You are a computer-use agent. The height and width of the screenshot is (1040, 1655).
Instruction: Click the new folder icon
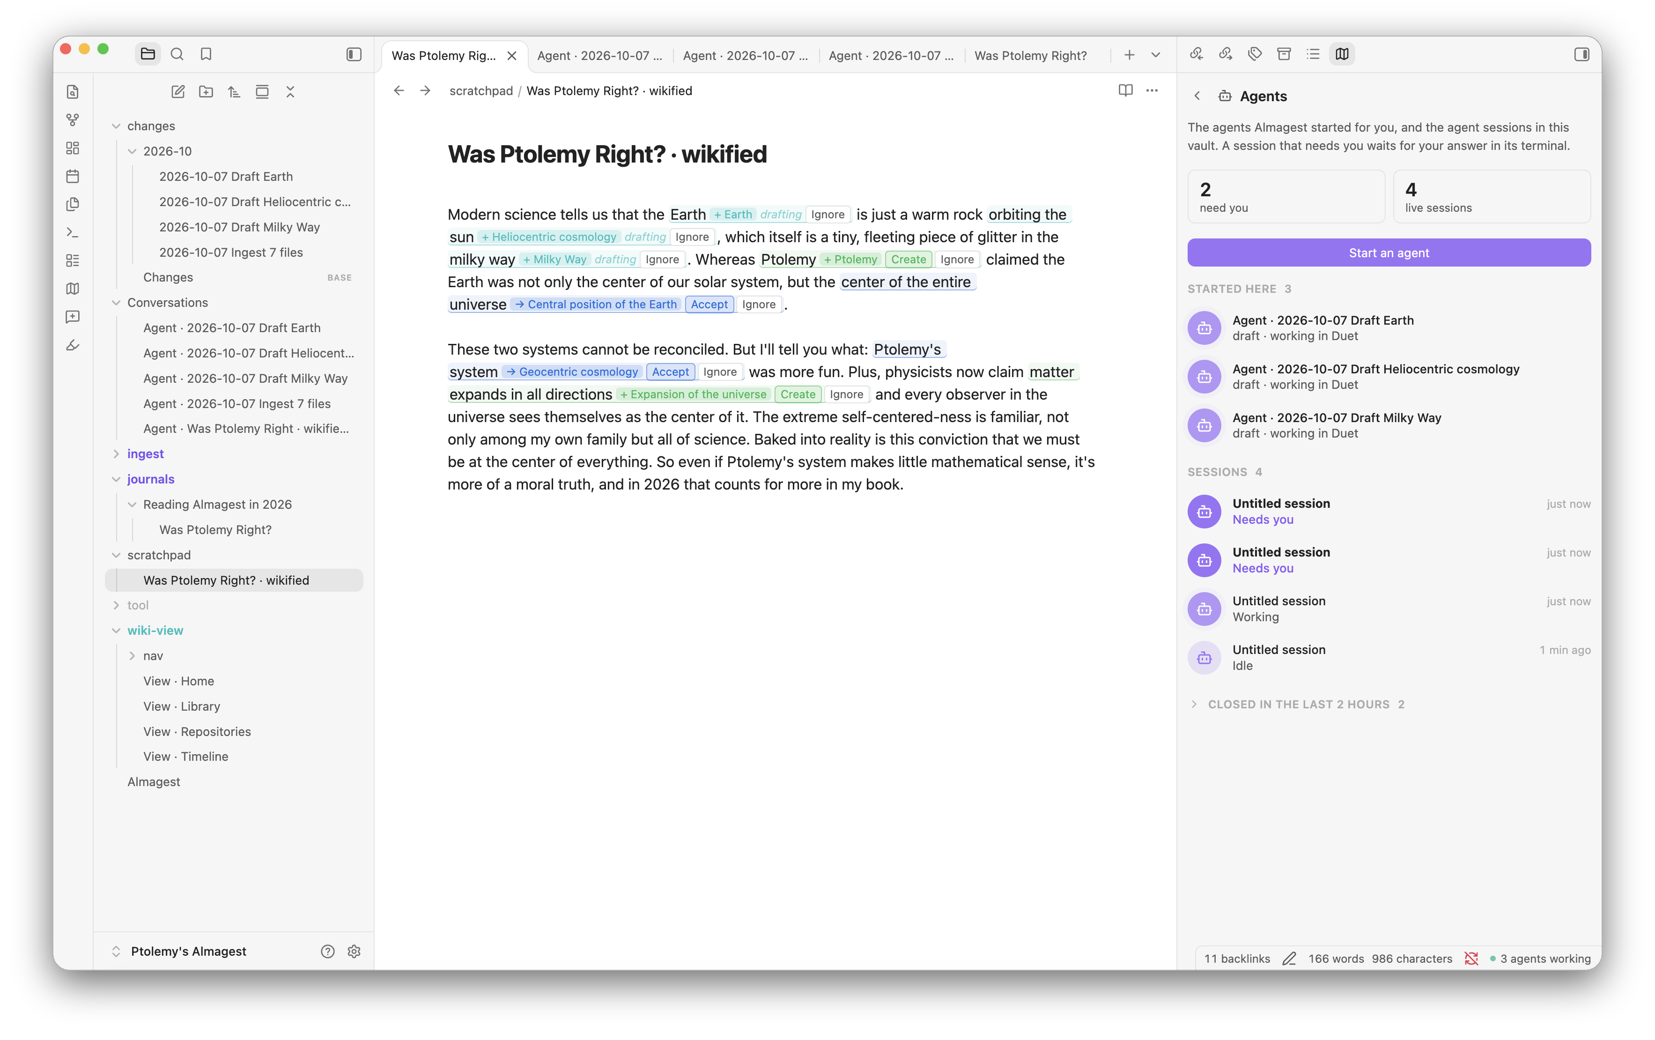(x=206, y=91)
